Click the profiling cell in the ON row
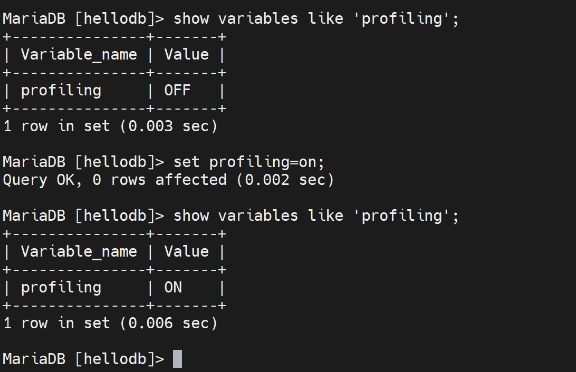This screenshot has width=576, height=372. pos(61,288)
